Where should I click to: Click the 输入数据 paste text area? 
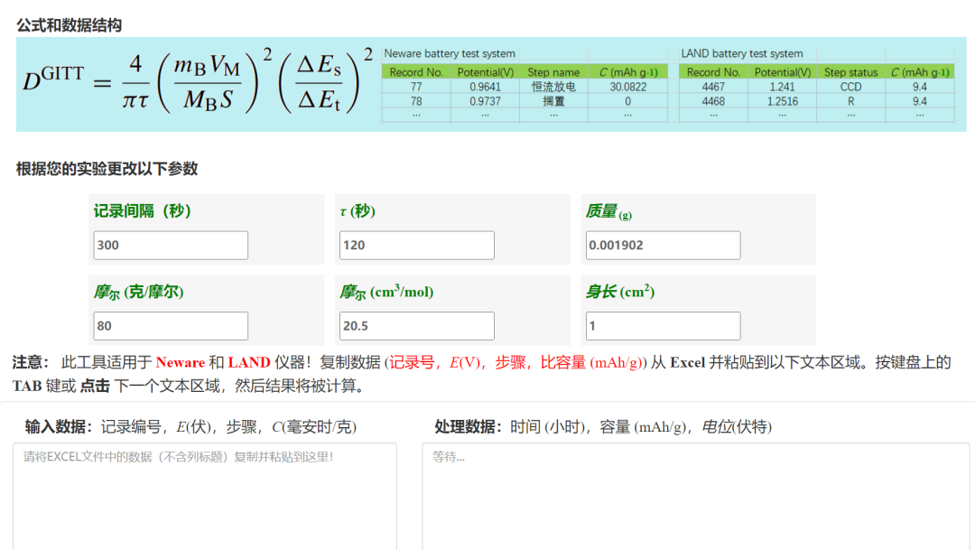pyautogui.click(x=204, y=497)
